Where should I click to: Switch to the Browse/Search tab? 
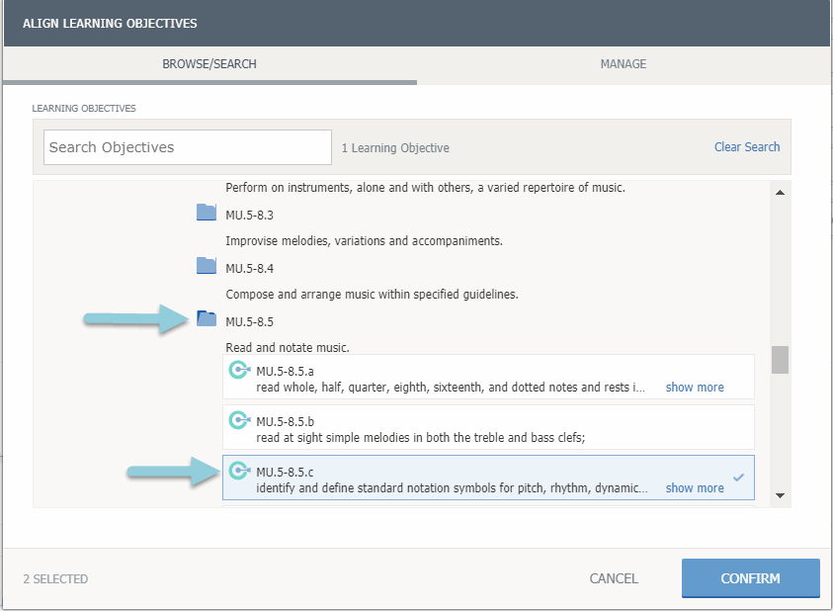tap(209, 64)
